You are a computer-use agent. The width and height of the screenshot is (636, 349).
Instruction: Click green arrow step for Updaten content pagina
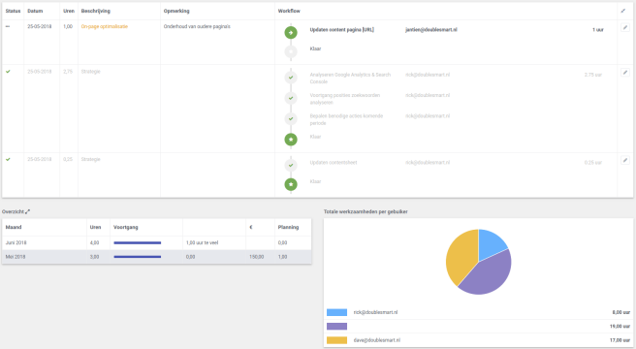[x=291, y=32]
